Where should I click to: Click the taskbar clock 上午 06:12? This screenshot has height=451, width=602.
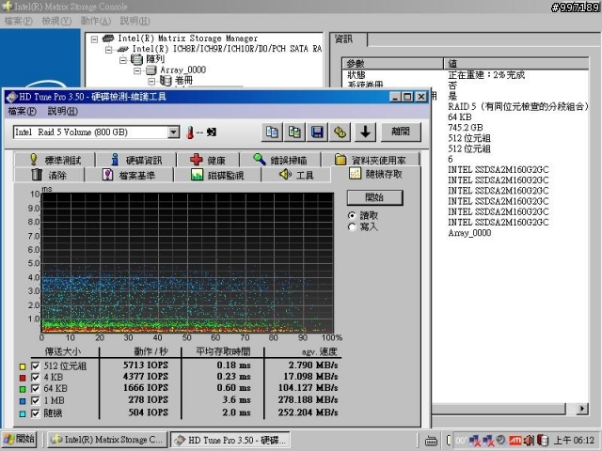tap(574, 441)
